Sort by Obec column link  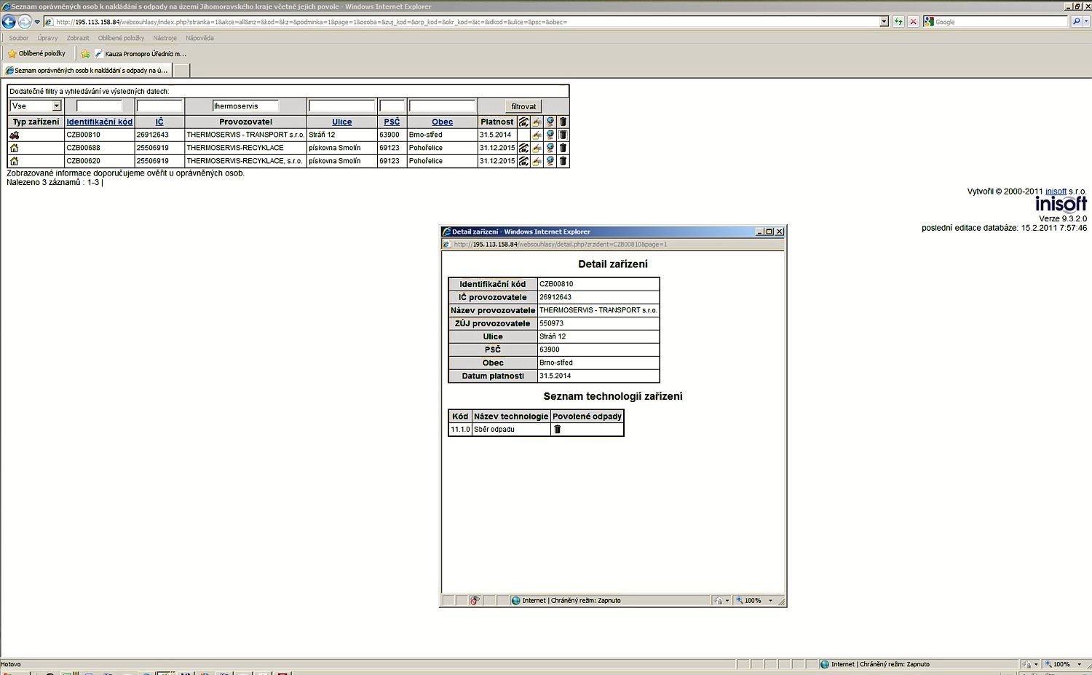coord(442,122)
